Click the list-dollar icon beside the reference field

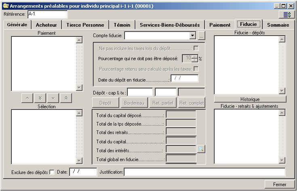tap(286, 15)
